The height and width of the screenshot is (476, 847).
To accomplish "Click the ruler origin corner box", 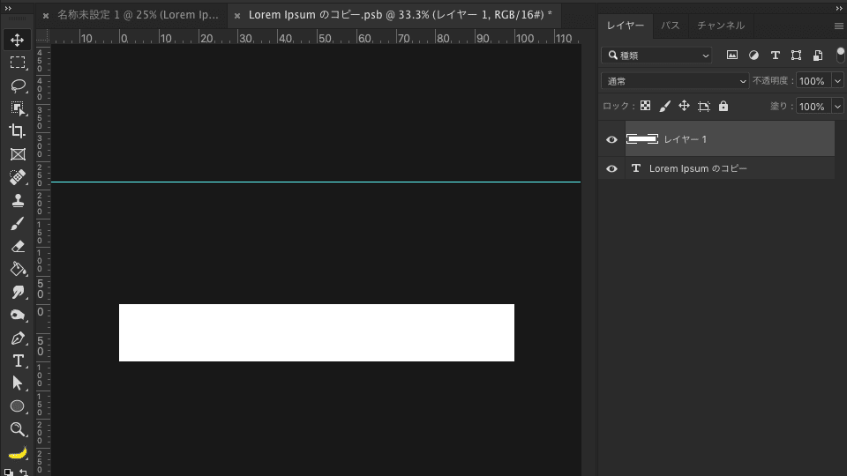I will pyautogui.click(x=42, y=36).
